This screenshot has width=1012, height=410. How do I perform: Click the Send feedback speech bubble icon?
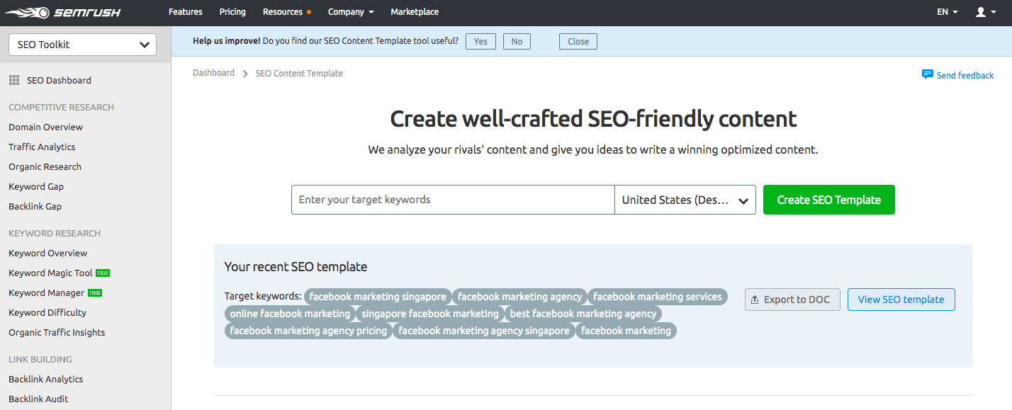[x=927, y=74]
